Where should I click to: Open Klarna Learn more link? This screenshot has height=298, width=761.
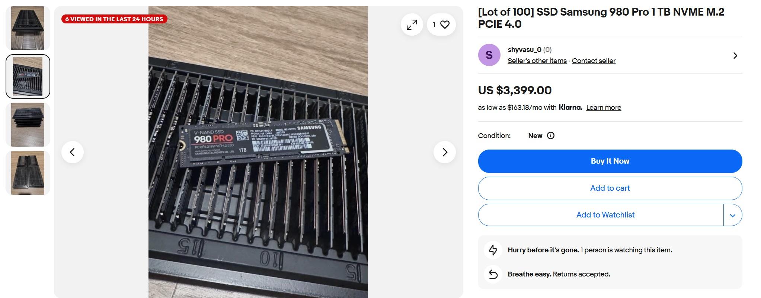tap(604, 108)
